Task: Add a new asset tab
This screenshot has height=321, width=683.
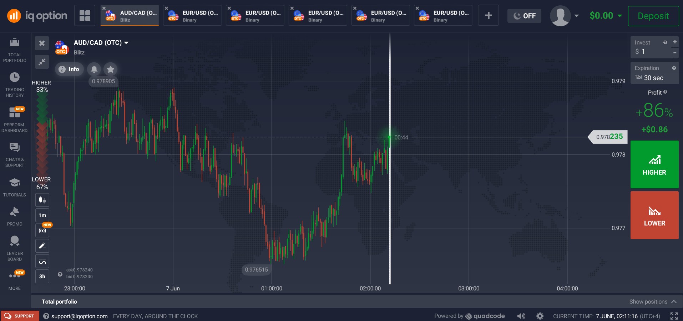Action: [x=489, y=16]
